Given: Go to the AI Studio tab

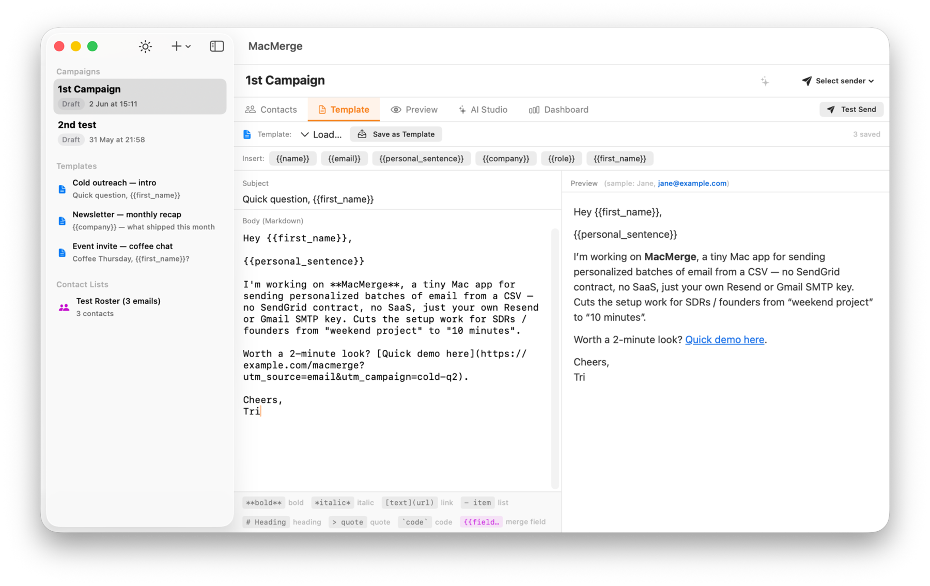Looking at the screenshot, I should 483,110.
